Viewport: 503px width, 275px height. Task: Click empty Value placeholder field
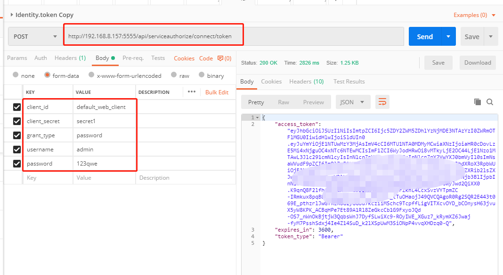(x=104, y=178)
